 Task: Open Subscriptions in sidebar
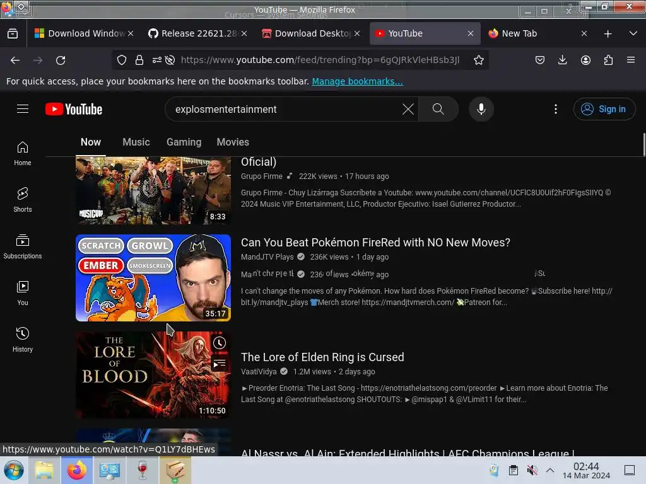(23, 246)
